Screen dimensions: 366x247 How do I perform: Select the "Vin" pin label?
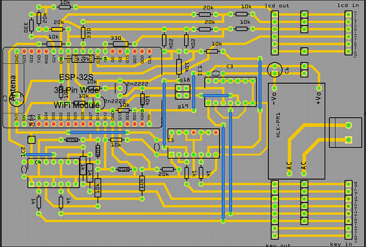[150, 117]
